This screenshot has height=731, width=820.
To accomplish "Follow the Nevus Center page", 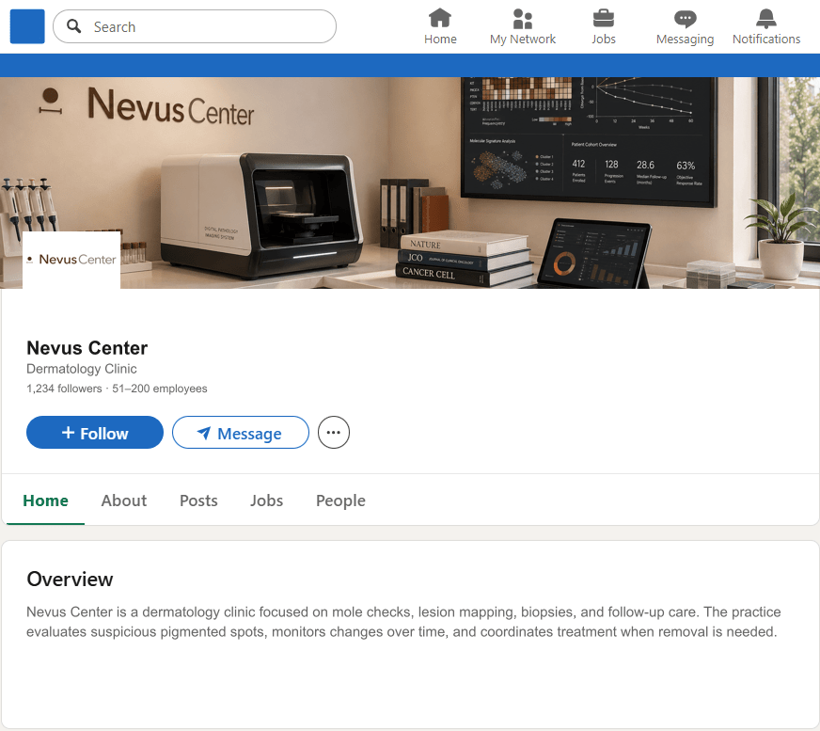I will 94,433.
